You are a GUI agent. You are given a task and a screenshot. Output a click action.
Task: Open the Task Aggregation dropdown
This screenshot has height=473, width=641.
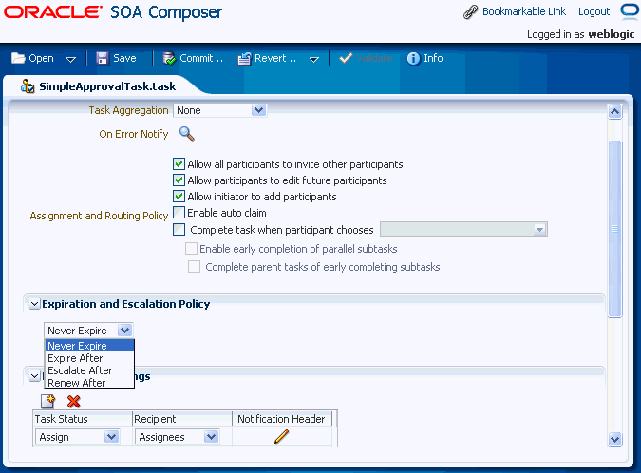[x=258, y=110]
